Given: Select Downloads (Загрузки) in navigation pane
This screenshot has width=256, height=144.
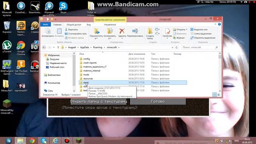Looking at the screenshot, I should point(54,59).
